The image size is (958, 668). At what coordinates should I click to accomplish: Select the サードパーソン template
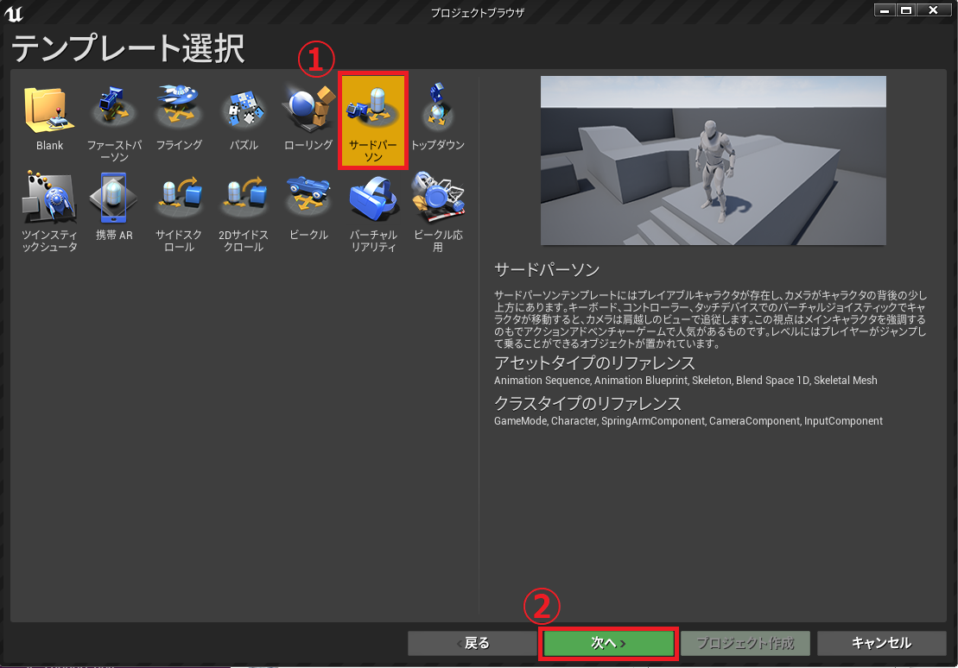373,121
